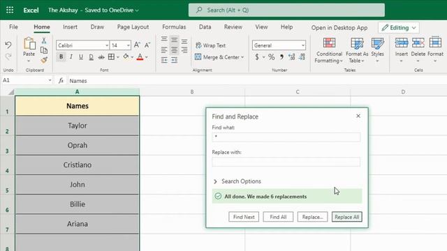
Task: Align text to middle vertically
Action: pos(174,40)
